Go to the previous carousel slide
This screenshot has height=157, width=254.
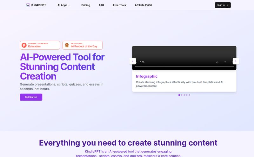(133, 61)
